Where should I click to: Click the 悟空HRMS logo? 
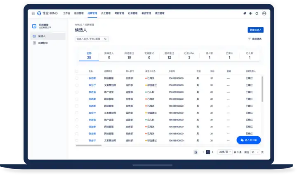47,13
